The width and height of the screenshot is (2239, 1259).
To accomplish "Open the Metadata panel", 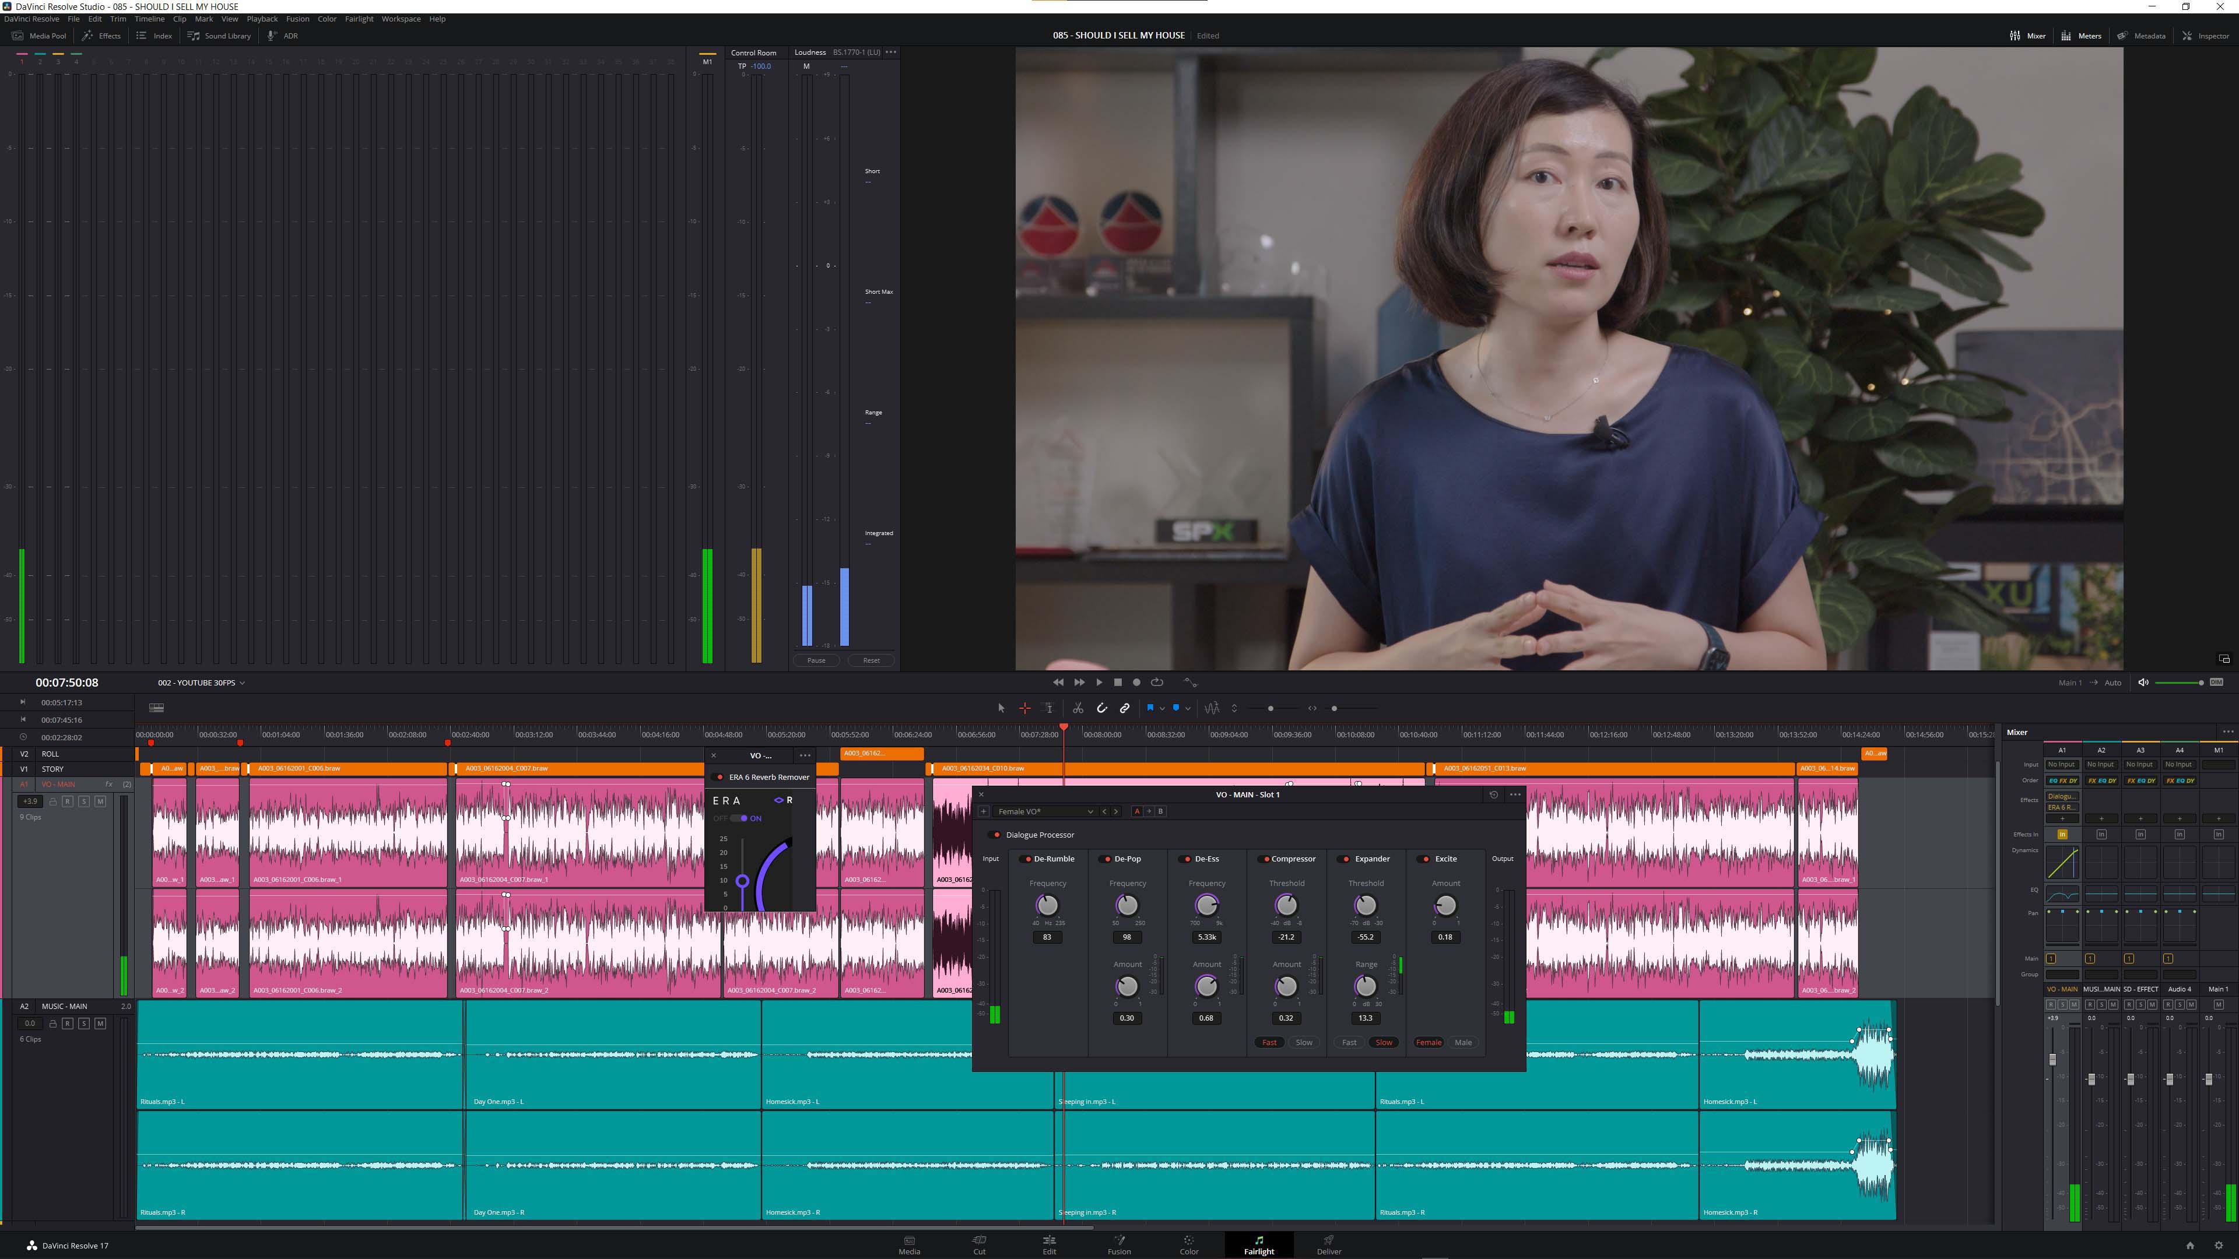I will [x=2141, y=36].
